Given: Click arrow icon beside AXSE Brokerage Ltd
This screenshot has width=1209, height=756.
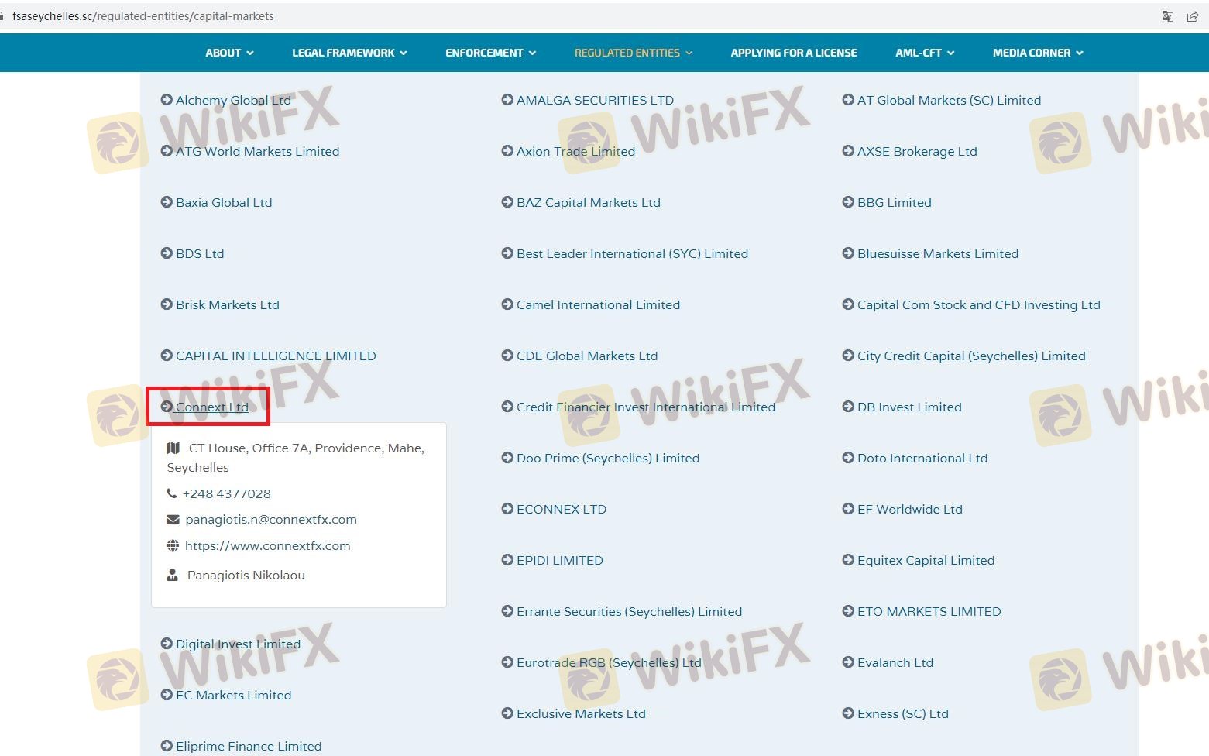Looking at the screenshot, I should pos(848,151).
